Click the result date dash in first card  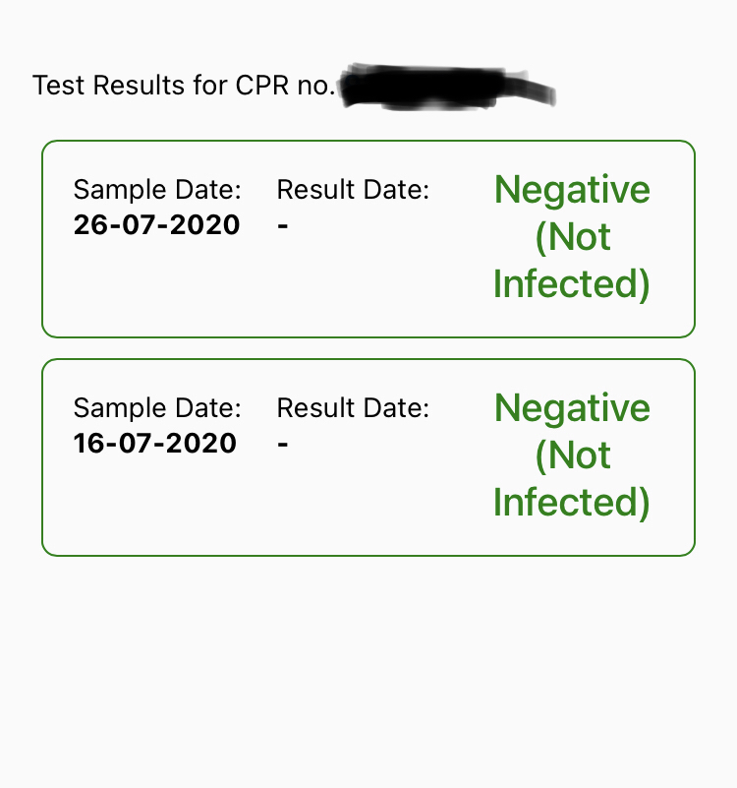[x=283, y=226]
